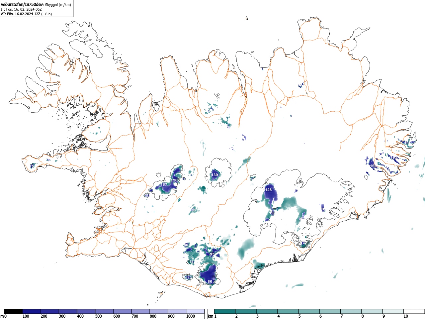Click the 160 visibility value on the map

click(373, 166)
